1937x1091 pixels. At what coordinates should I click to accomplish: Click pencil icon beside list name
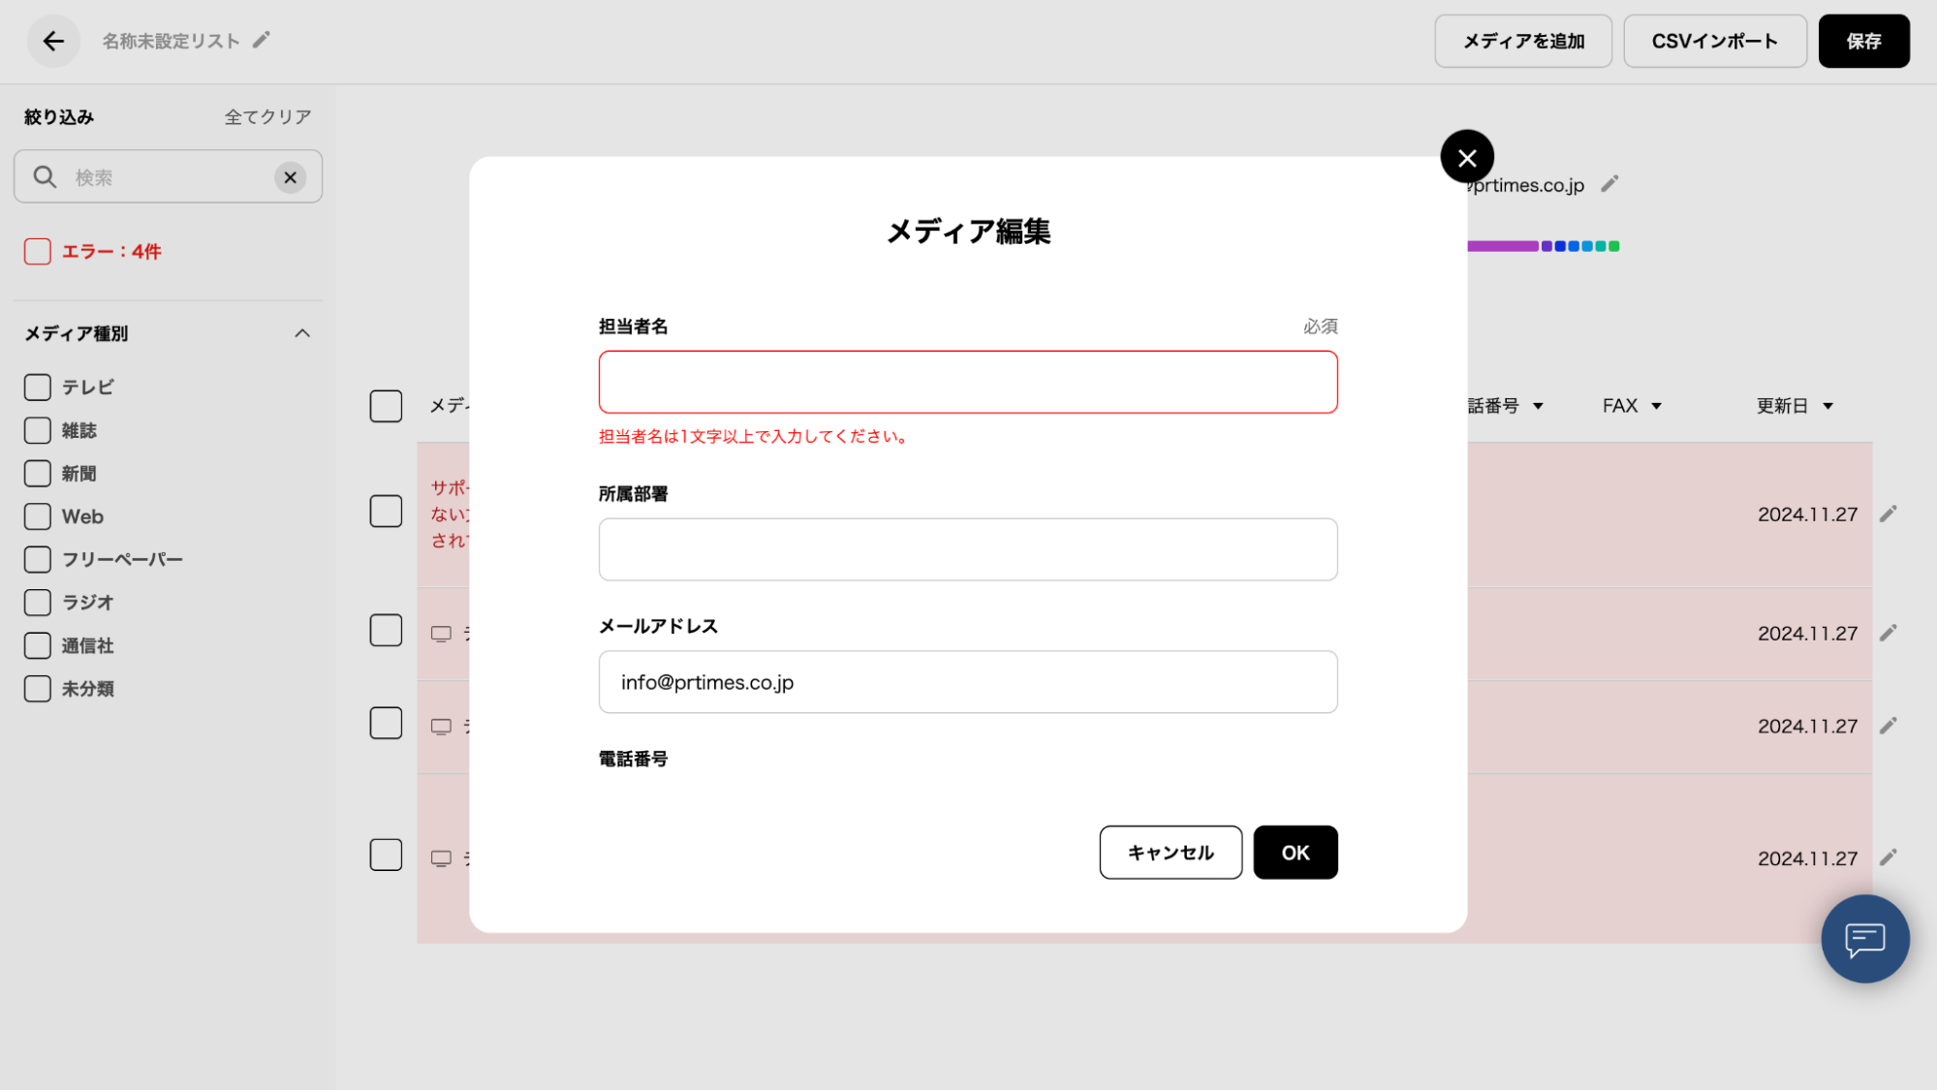click(261, 41)
